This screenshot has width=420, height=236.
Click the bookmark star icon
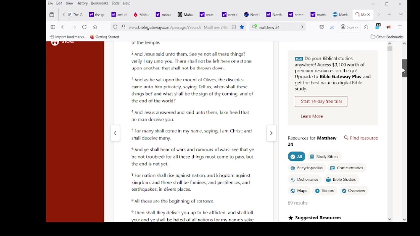pyautogui.click(x=242, y=27)
